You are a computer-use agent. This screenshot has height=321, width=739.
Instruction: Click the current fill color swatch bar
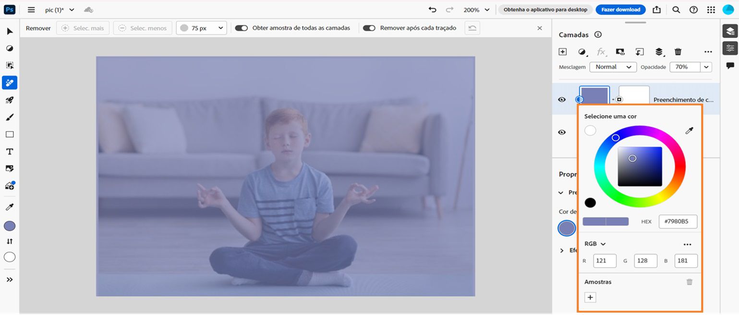pos(606,221)
